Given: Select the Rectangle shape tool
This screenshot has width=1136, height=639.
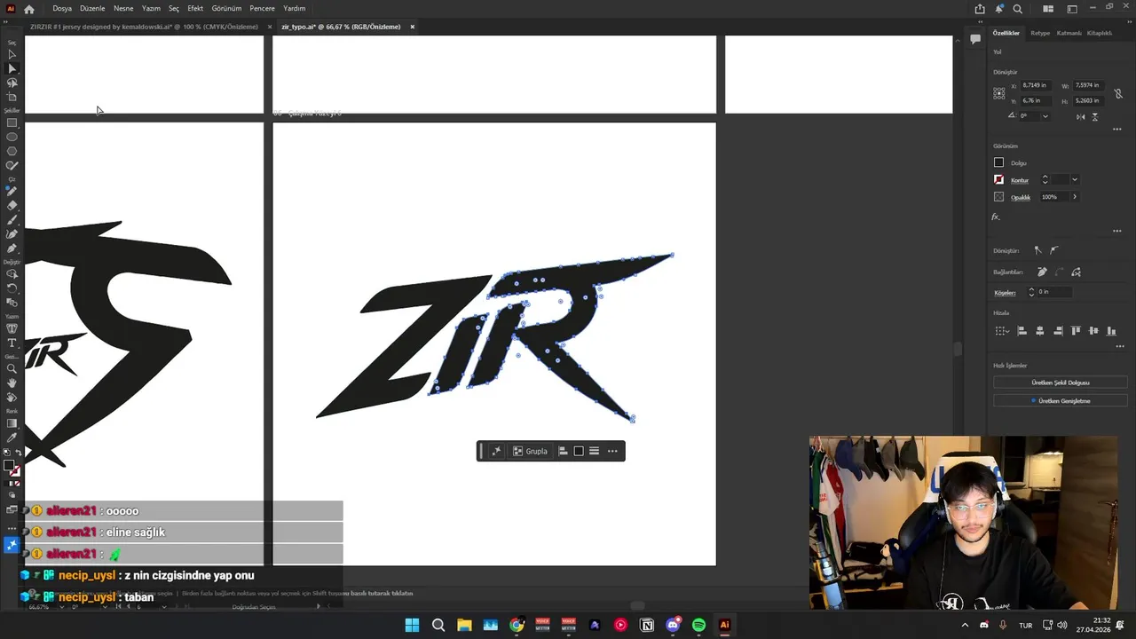Looking at the screenshot, I should tap(12, 123).
